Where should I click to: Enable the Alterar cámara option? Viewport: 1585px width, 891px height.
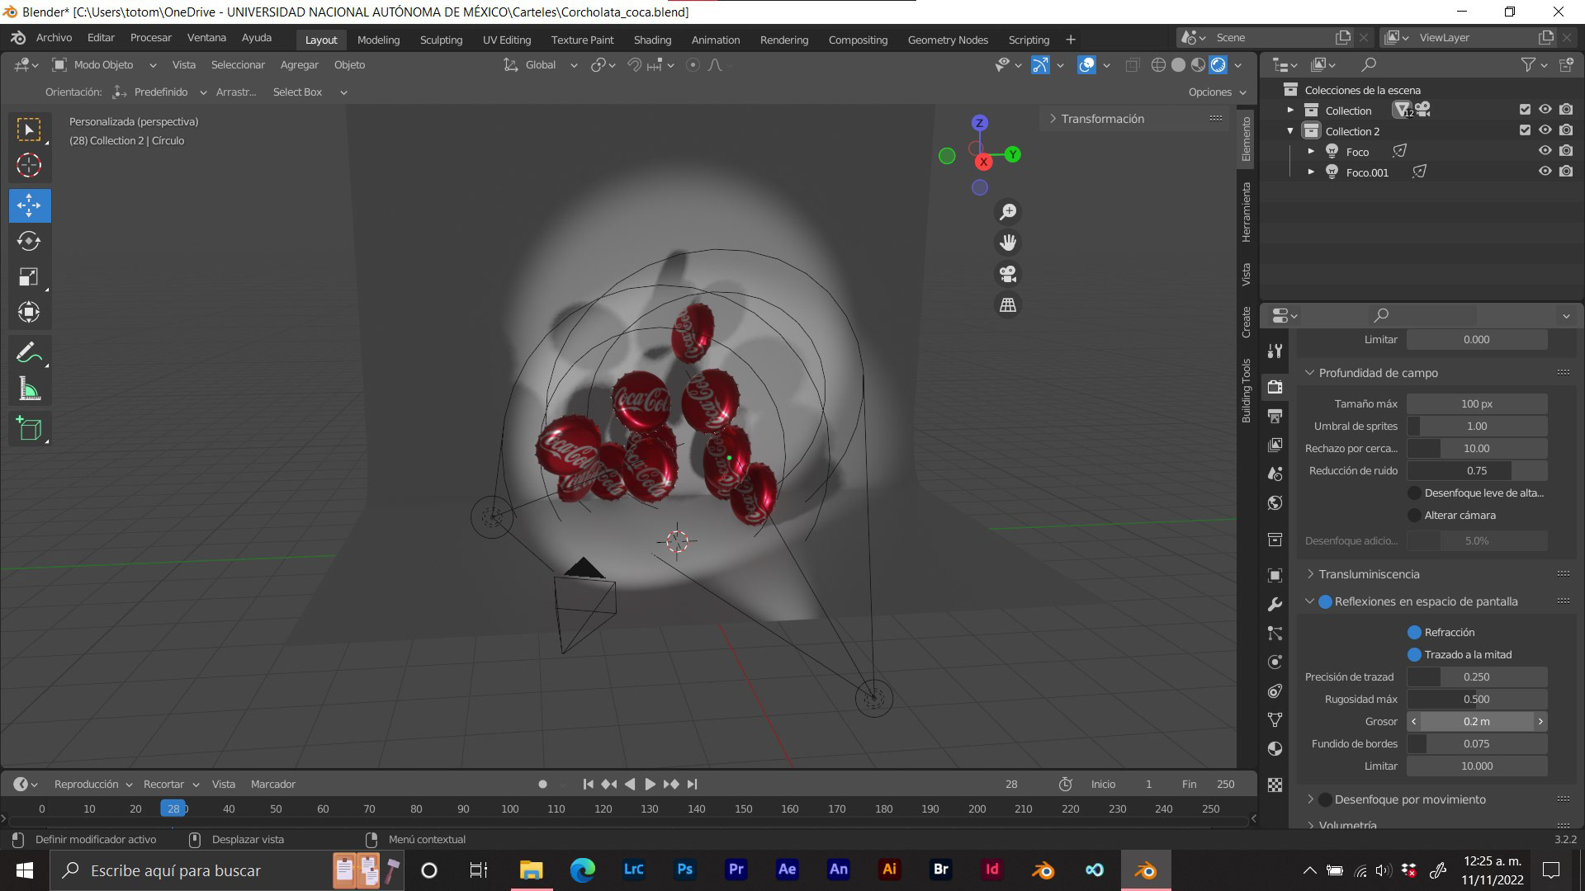tap(1414, 515)
